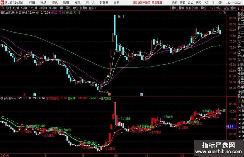The height and width of the screenshot is (157, 244).
Task: Click the 青岛啤酒(日线) chart title
Action: (9, 13)
